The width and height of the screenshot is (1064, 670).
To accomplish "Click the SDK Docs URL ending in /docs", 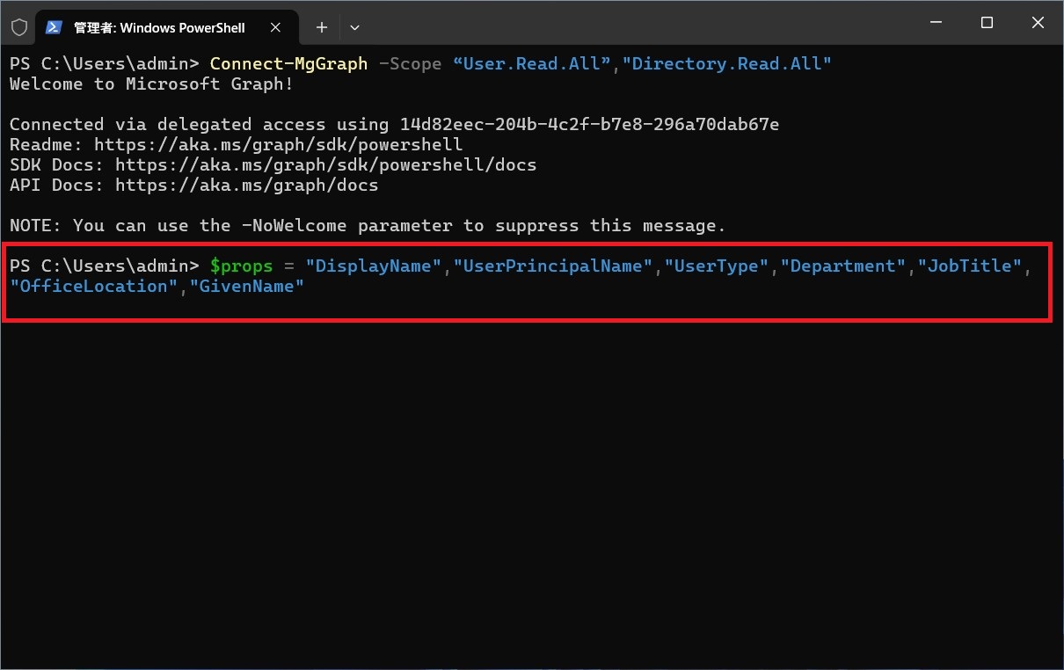I will (325, 164).
